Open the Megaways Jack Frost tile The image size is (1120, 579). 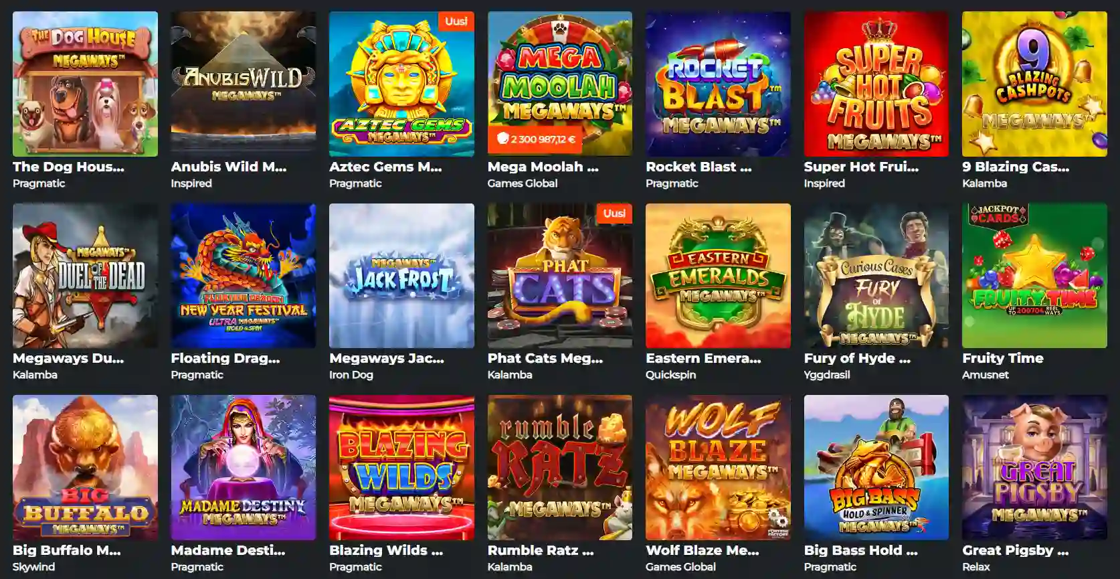pyautogui.click(x=401, y=276)
